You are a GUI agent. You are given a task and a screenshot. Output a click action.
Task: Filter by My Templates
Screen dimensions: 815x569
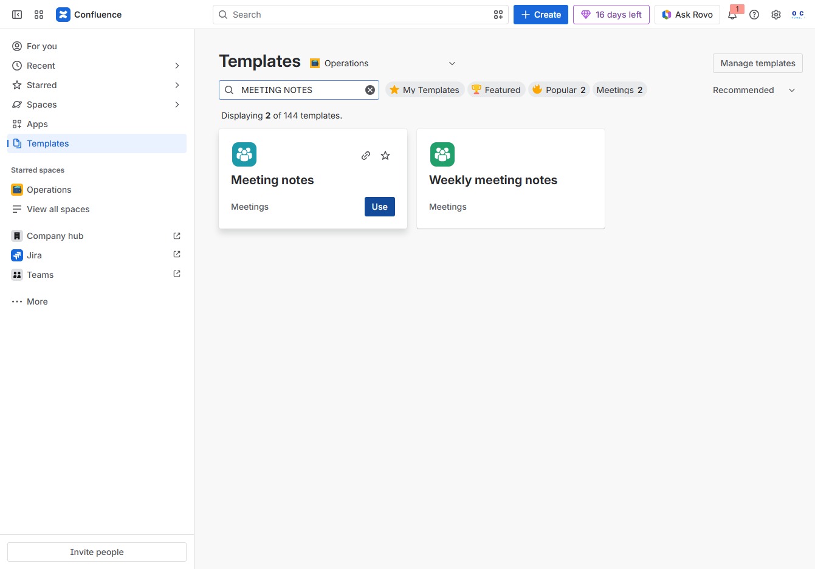coord(425,90)
